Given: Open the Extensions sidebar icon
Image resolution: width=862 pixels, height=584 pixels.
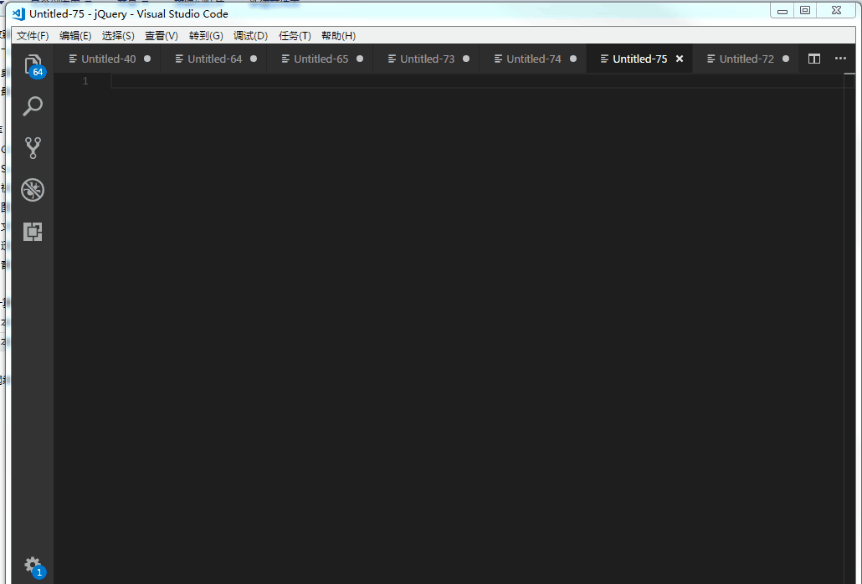Looking at the screenshot, I should [33, 231].
